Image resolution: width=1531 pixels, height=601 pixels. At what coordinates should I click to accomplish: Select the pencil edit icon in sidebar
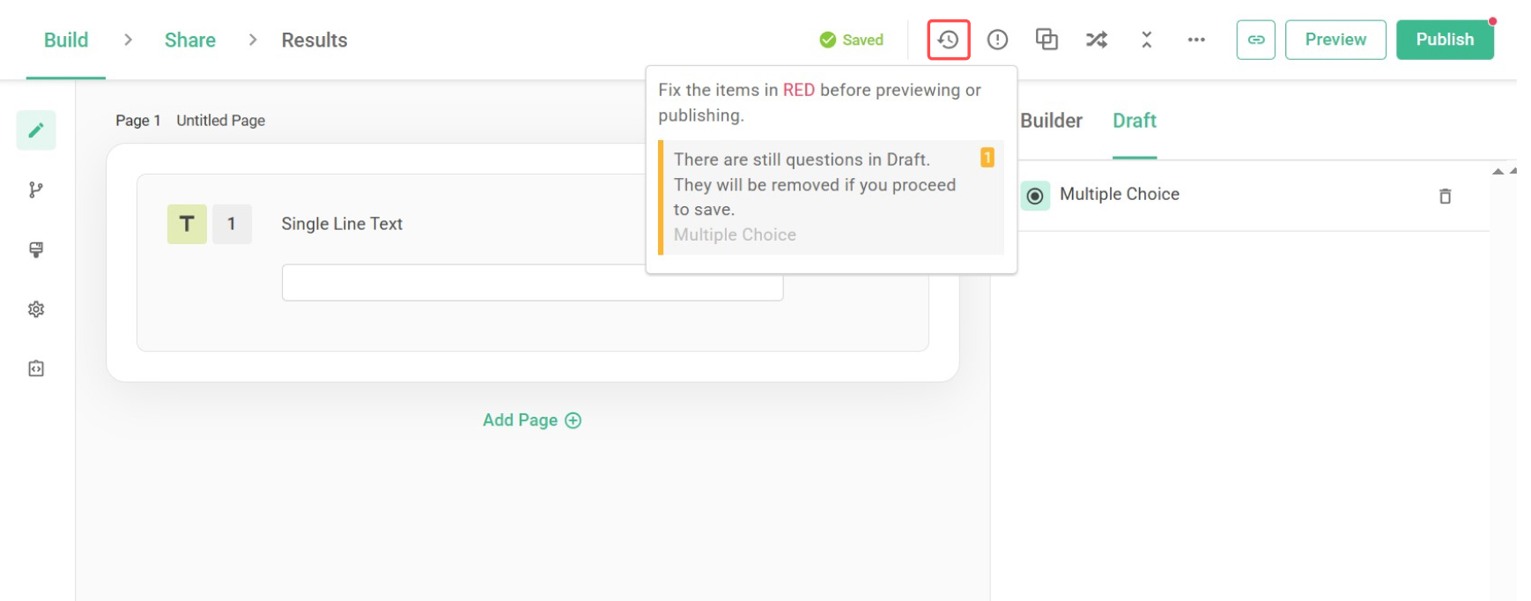(36, 130)
